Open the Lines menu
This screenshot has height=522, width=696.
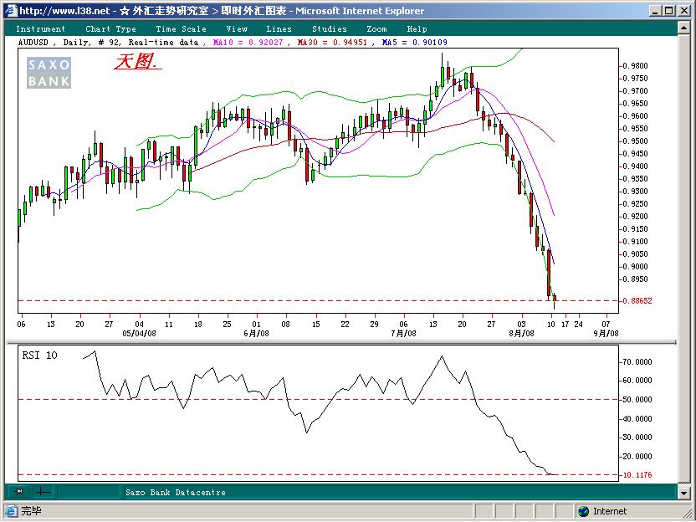tap(279, 29)
